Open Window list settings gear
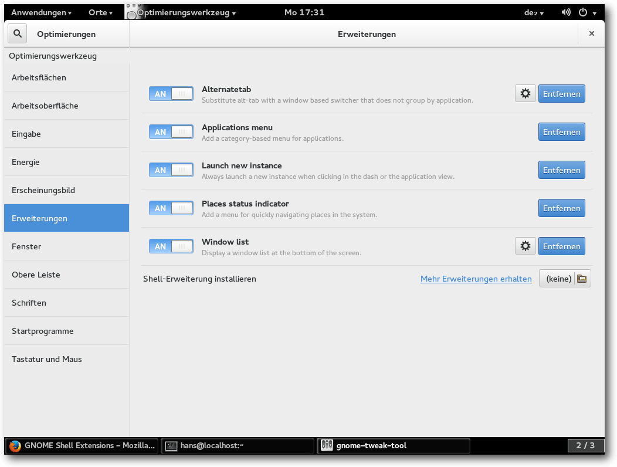 click(x=526, y=246)
